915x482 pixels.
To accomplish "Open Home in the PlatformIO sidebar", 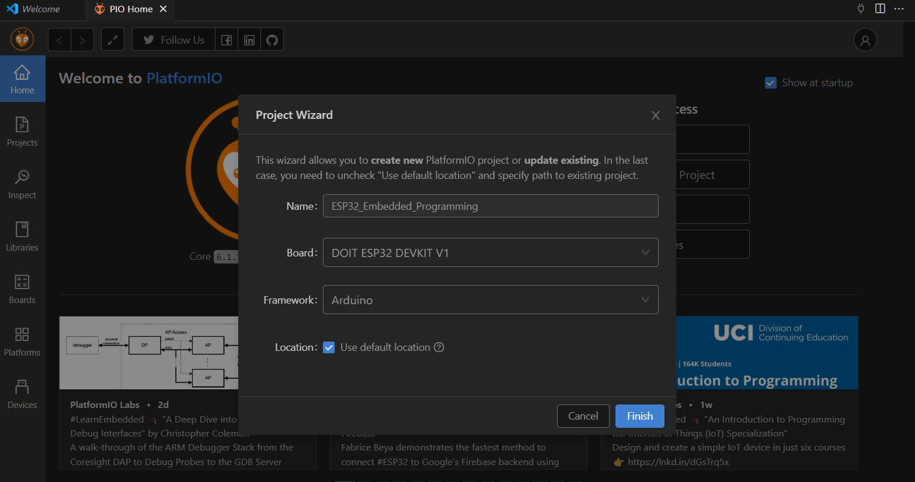I will click(22, 79).
